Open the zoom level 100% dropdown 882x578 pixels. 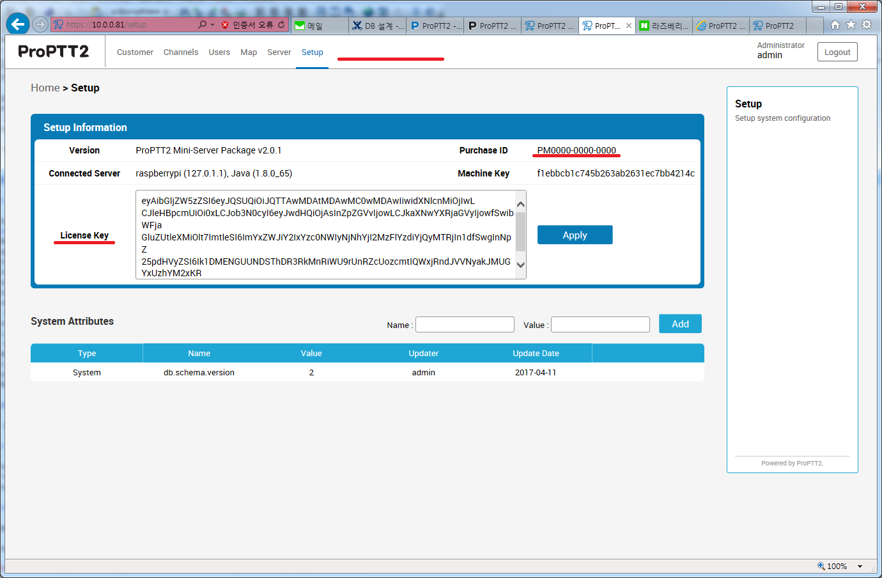click(x=860, y=566)
